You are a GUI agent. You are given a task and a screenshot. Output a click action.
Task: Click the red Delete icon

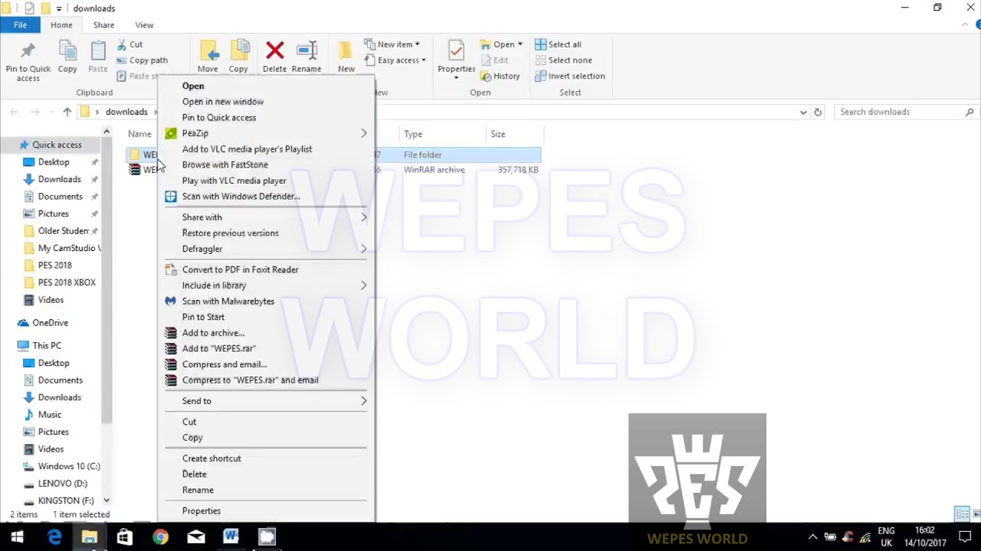pos(274,51)
